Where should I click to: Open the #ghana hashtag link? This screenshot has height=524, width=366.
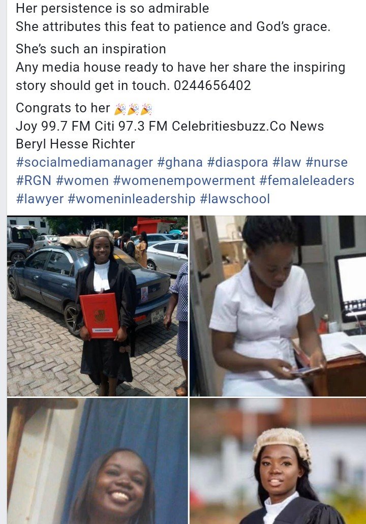tap(180, 163)
